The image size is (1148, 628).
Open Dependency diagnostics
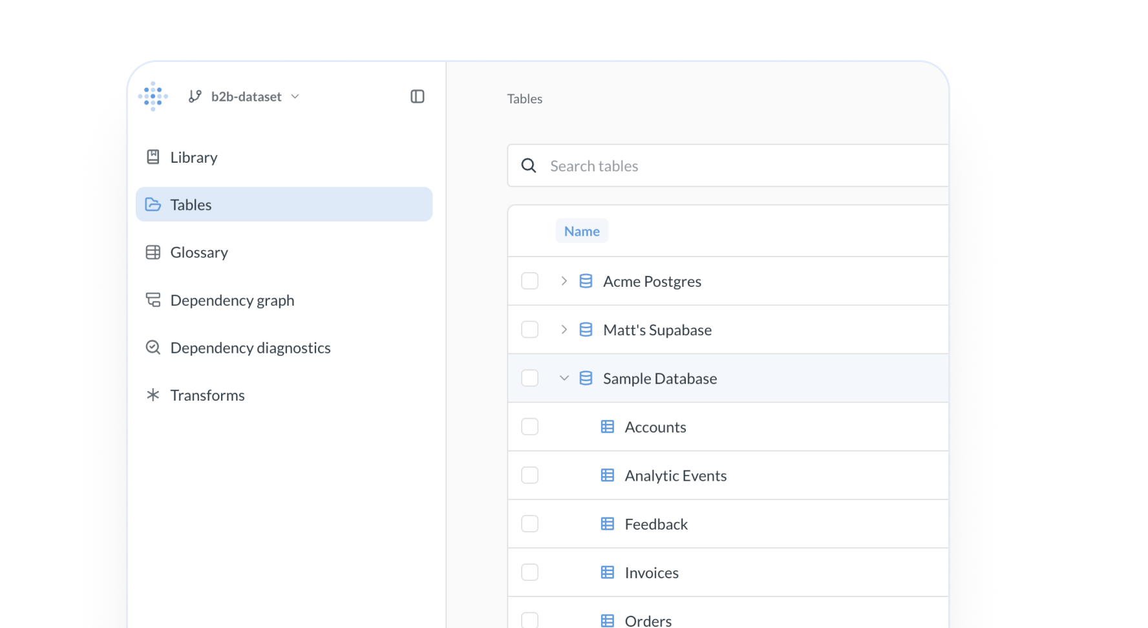click(x=284, y=348)
